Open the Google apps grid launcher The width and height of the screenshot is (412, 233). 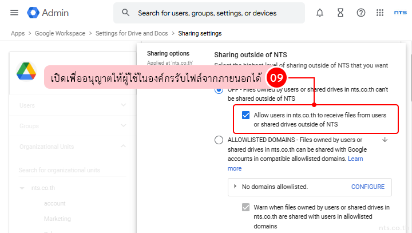click(380, 13)
